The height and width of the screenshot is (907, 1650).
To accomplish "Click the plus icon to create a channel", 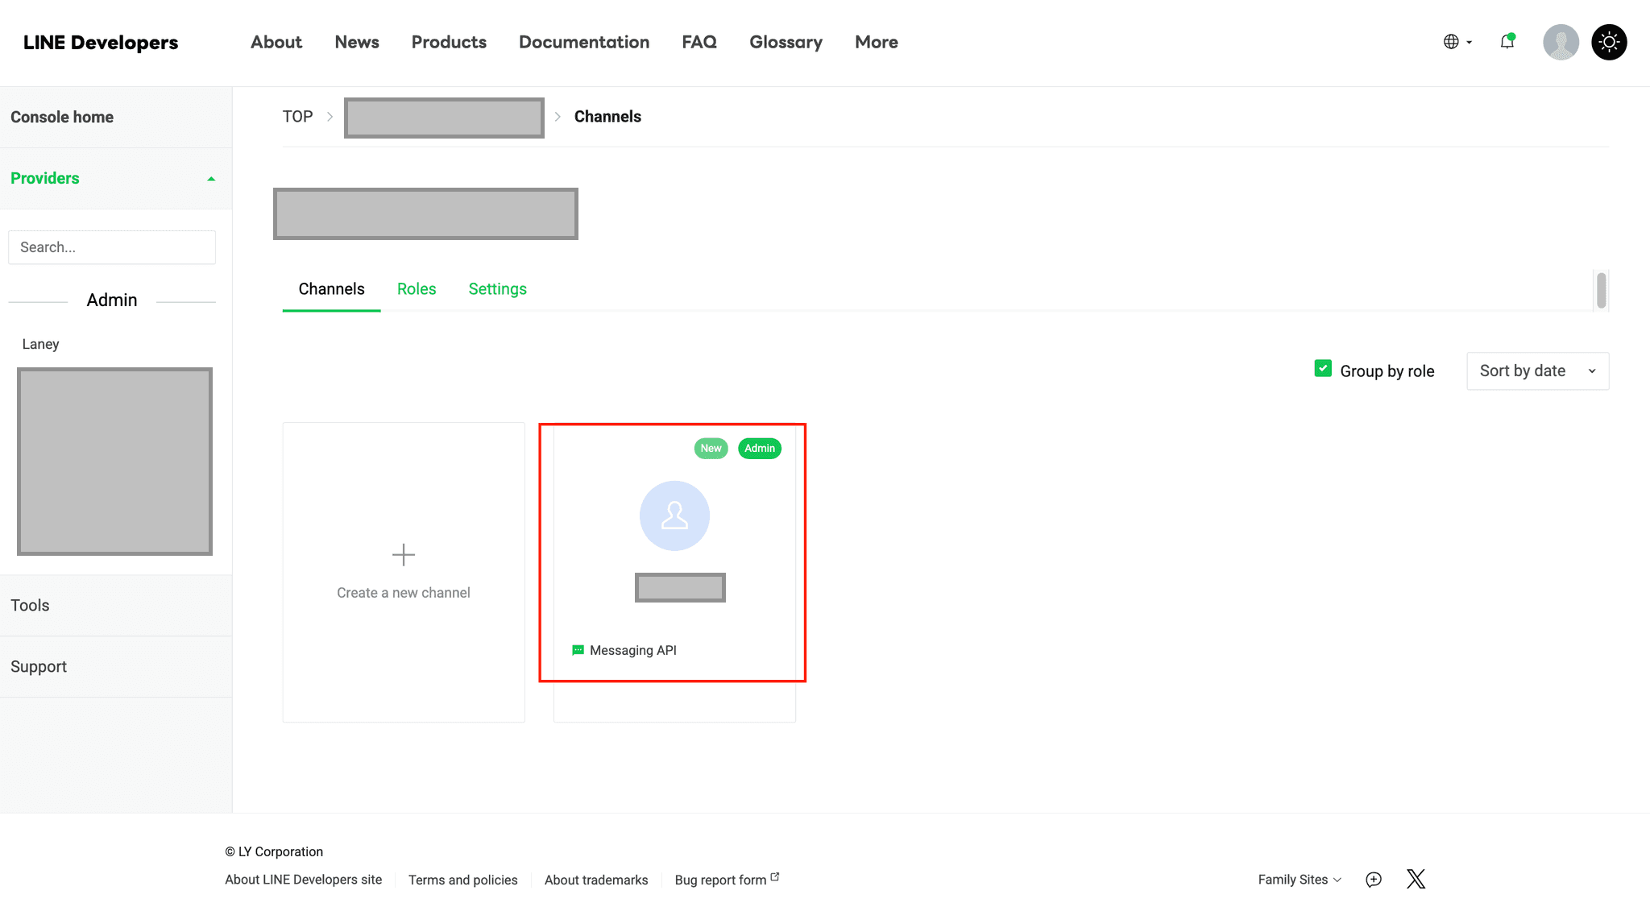I will (404, 554).
